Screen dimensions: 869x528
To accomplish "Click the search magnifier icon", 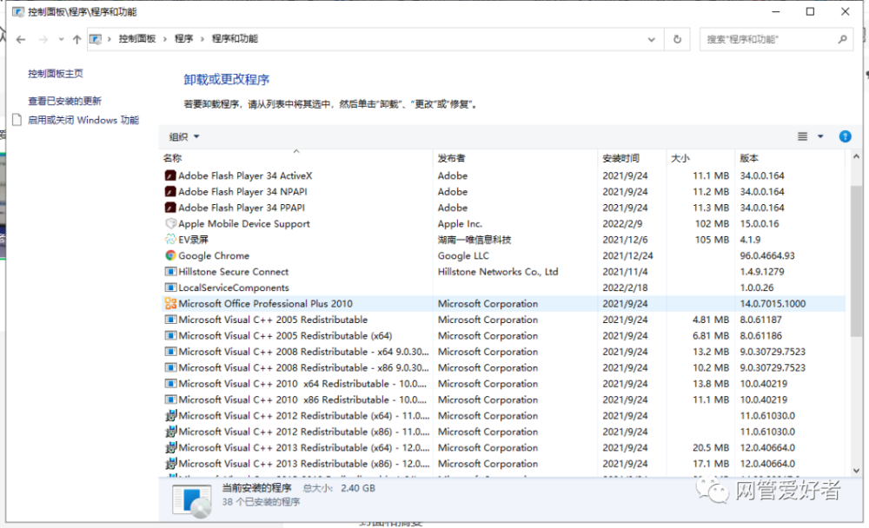I will point(842,39).
